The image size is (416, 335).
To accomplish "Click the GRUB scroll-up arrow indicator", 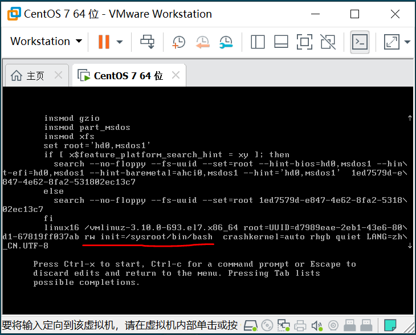I will (x=410, y=118).
